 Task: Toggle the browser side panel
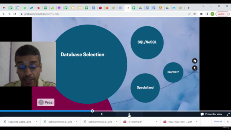(207, 14)
